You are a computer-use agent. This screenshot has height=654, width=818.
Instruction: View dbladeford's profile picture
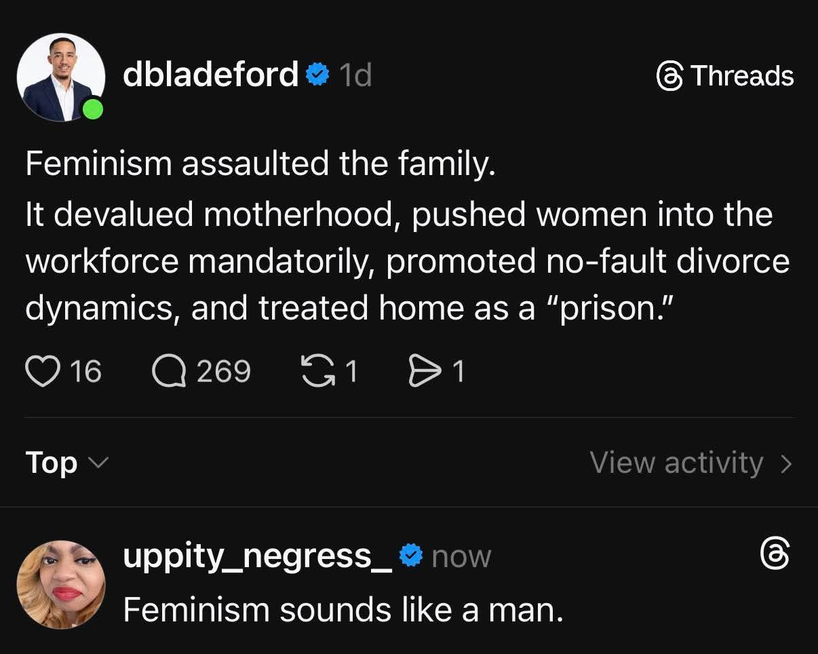(60, 77)
